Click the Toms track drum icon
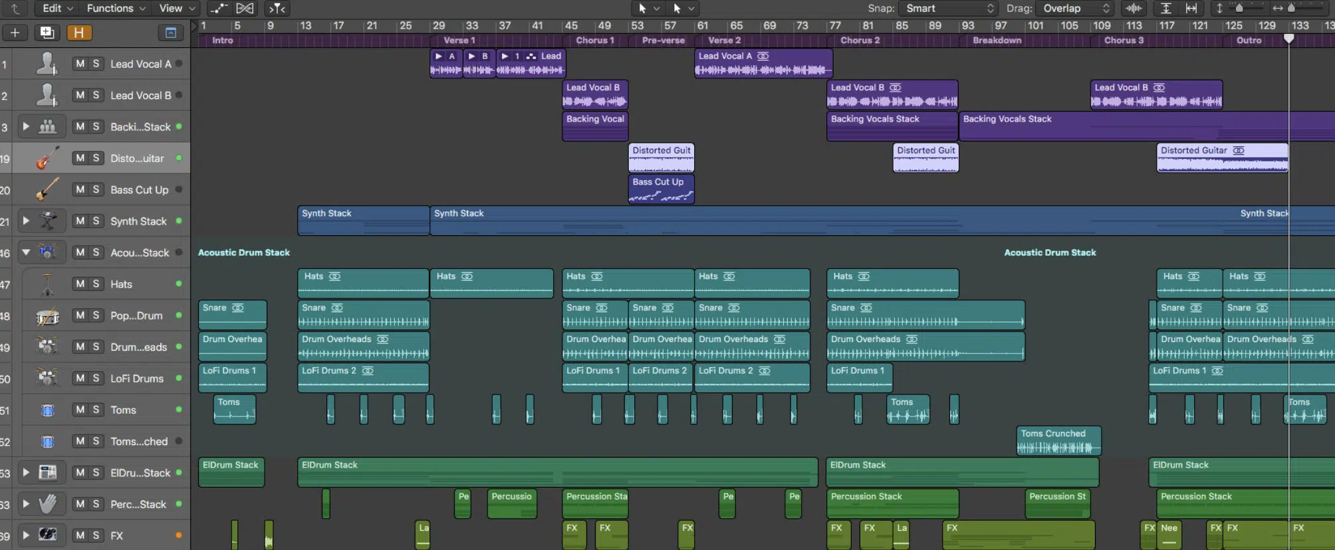The height and width of the screenshot is (550, 1335). coord(47,410)
